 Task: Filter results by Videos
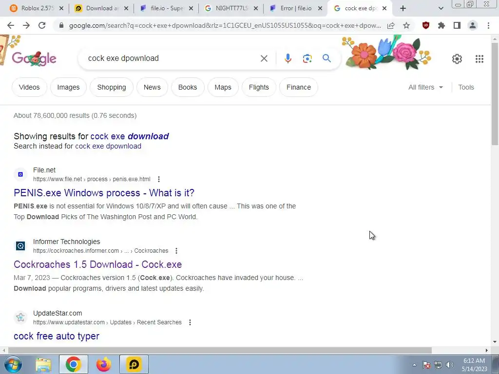pyautogui.click(x=29, y=87)
